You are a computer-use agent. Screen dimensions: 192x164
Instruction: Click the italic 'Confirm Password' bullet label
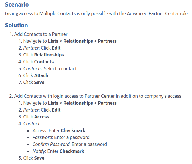(51, 144)
